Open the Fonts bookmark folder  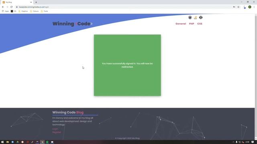pos(45,11)
